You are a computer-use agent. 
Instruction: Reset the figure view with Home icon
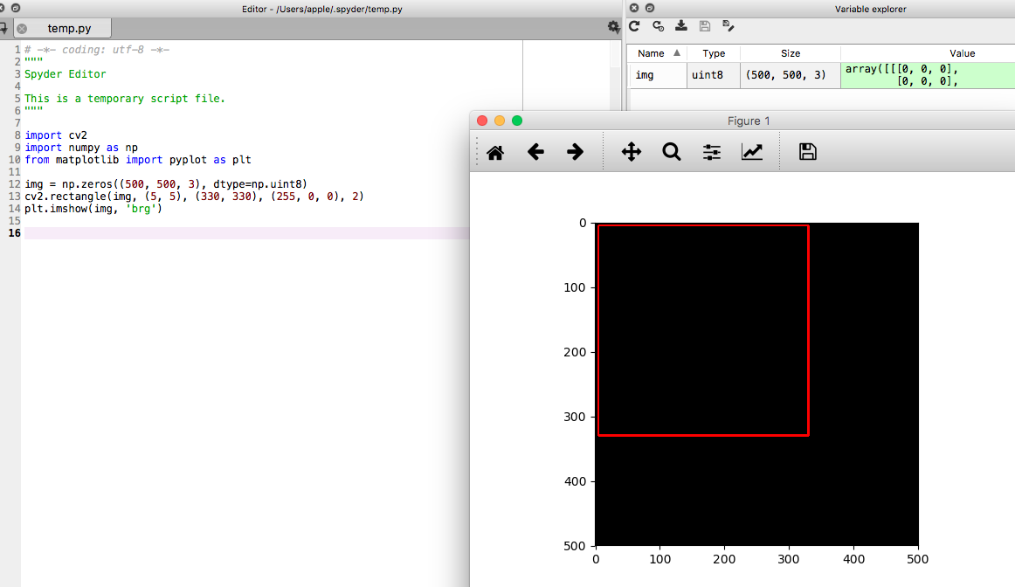pyautogui.click(x=495, y=152)
